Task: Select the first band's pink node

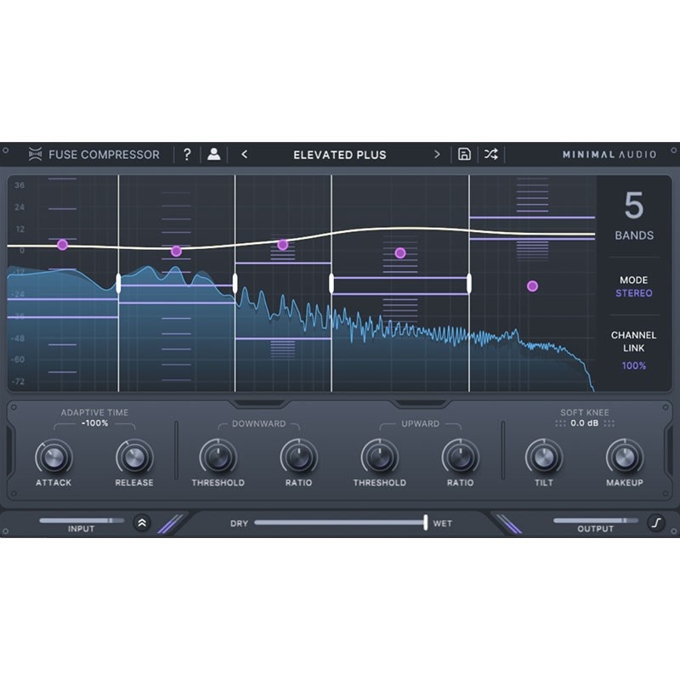Action: 62,245
